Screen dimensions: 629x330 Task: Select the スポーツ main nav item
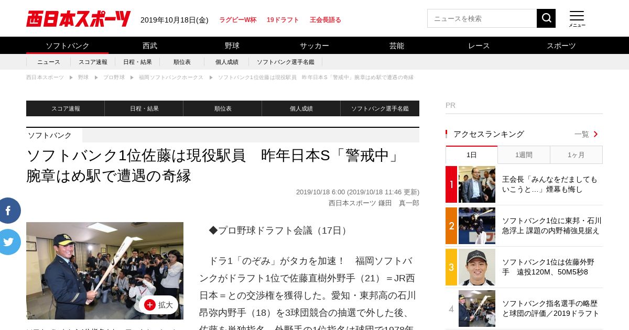click(561, 46)
